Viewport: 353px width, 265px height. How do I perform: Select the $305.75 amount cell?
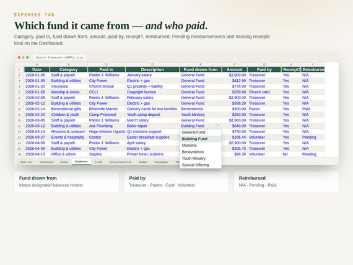(234, 149)
